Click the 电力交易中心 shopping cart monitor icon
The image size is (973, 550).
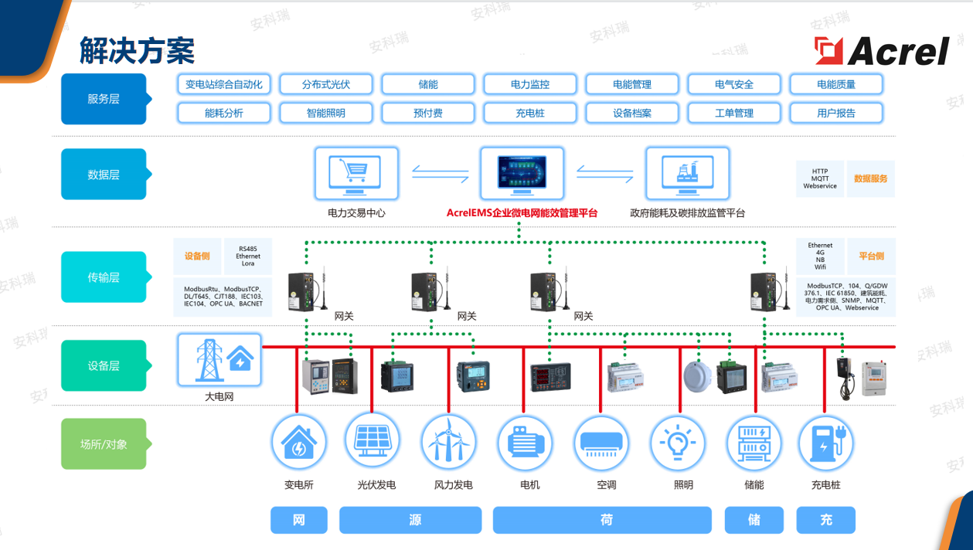click(x=356, y=174)
